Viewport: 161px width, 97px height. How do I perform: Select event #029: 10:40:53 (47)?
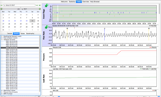click(20, 87)
